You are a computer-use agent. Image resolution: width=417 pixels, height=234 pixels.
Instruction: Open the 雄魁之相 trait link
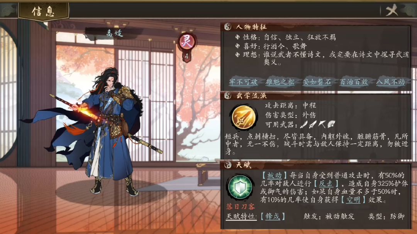(x=280, y=82)
